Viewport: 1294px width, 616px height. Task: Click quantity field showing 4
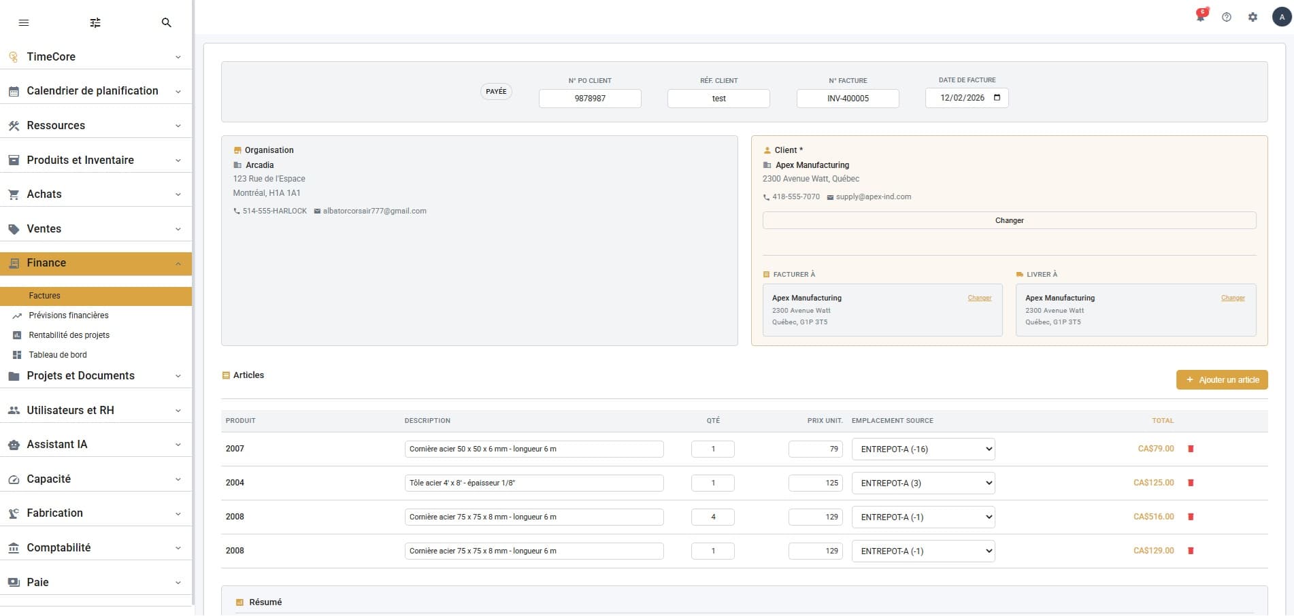713,517
